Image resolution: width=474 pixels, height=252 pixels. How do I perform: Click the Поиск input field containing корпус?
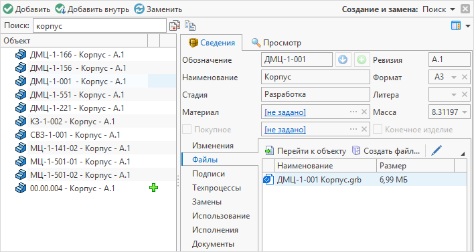(x=100, y=25)
